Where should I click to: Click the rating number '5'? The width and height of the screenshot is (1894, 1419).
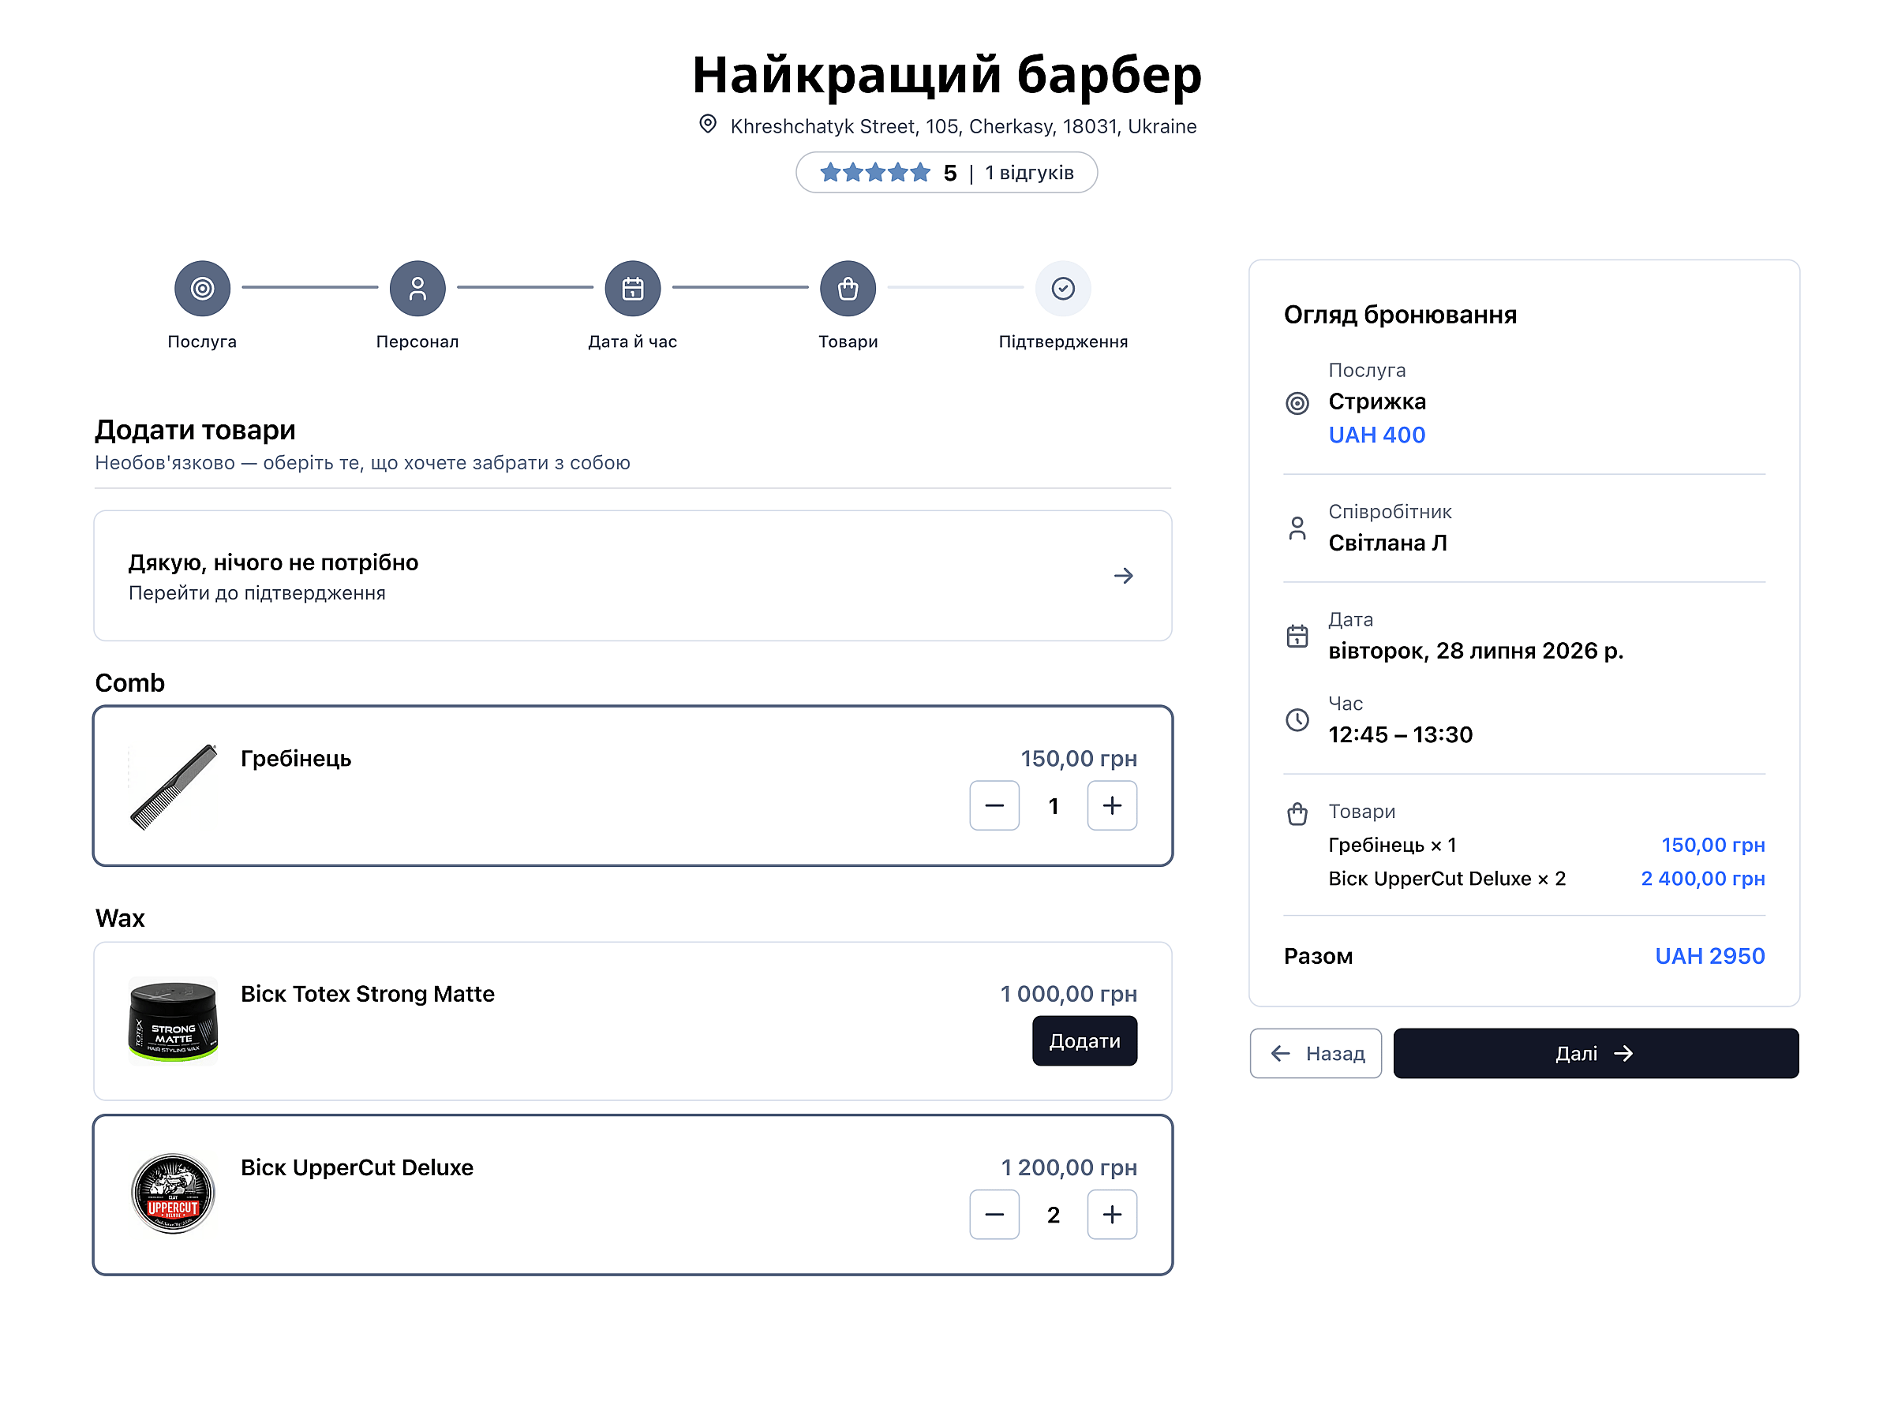949,174
